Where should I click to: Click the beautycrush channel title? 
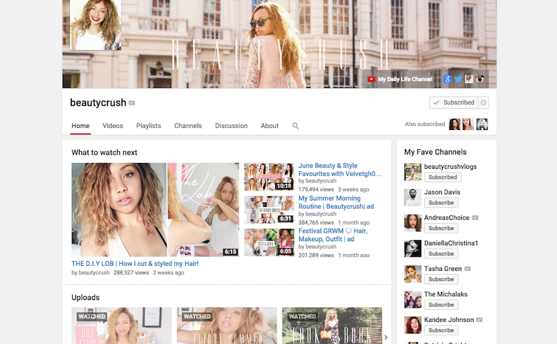pos(98,103)
